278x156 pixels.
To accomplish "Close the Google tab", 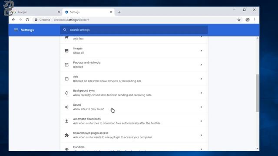I will [59, 12].
